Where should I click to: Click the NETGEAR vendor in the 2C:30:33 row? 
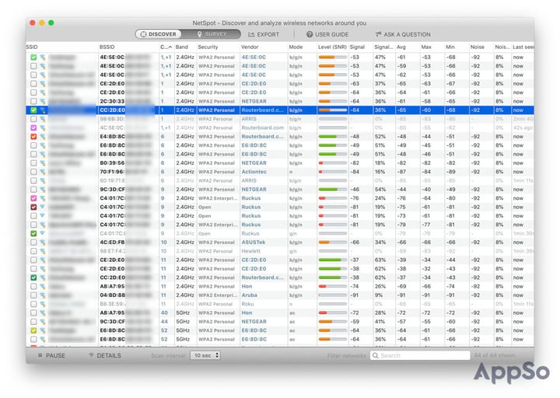pyautogui.click(x=254, y=101)
